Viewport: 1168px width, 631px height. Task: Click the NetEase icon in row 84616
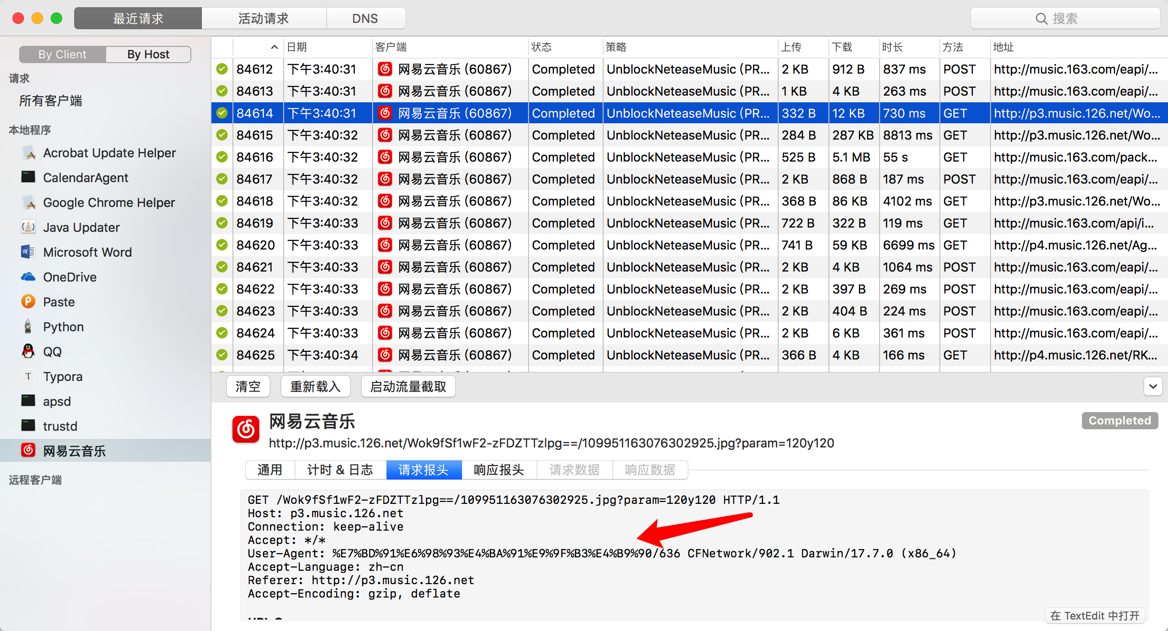385,157
